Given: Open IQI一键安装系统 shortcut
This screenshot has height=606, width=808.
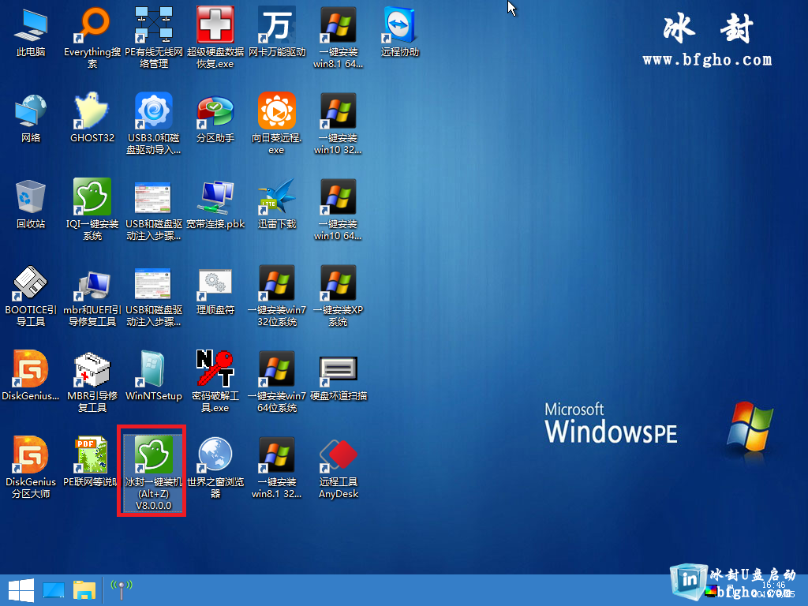Looking at the screenshot, I should click(x=92, y=209).
